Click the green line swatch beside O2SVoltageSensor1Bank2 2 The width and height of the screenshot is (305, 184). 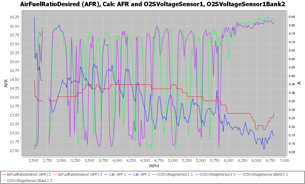click(4, 180)
